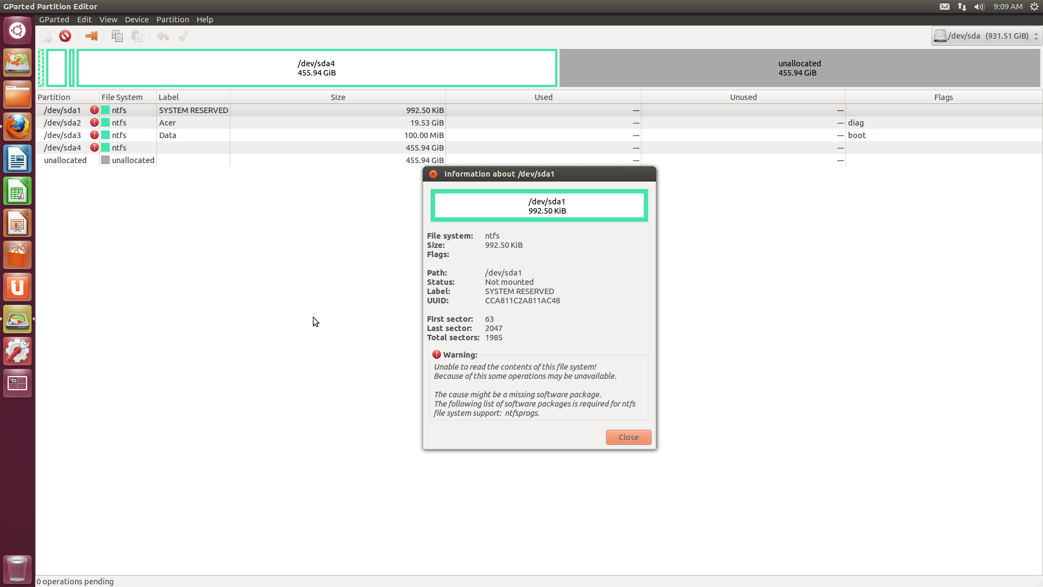Select the /dev/sda3 partition row
Image resolution: width=1043 pixels, height=587 pixels.
(539, 135)
